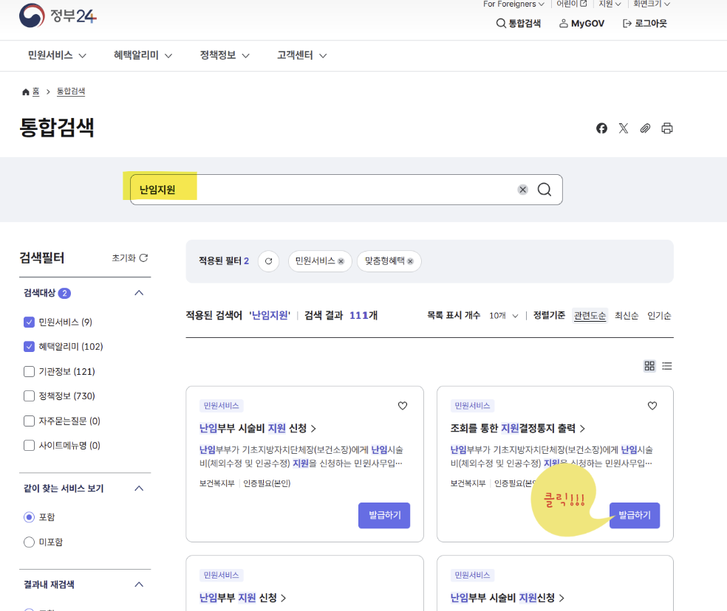Open the 고객센터 main menu
727x611 pixels.
(302, 55)
